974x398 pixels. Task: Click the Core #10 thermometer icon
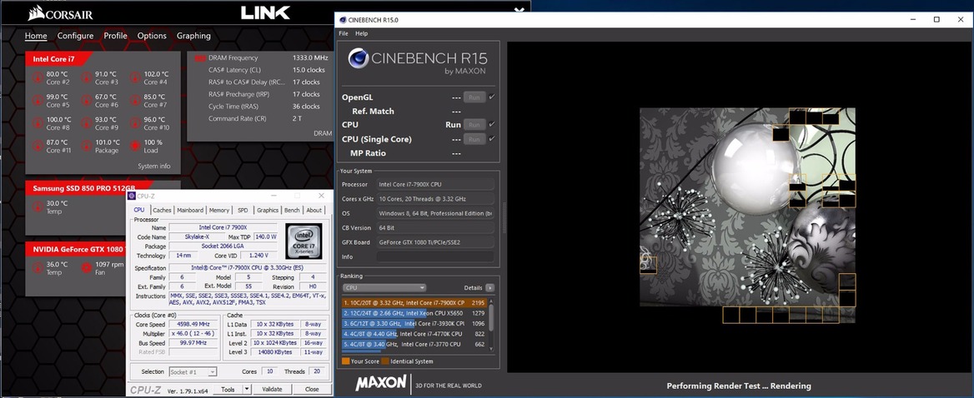135,123
